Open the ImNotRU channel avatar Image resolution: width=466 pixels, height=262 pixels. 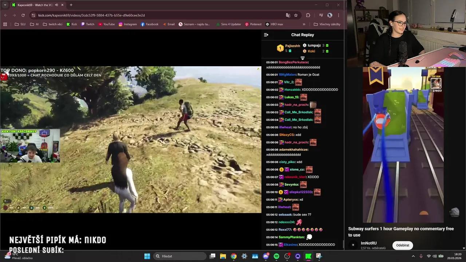point(353,245)
